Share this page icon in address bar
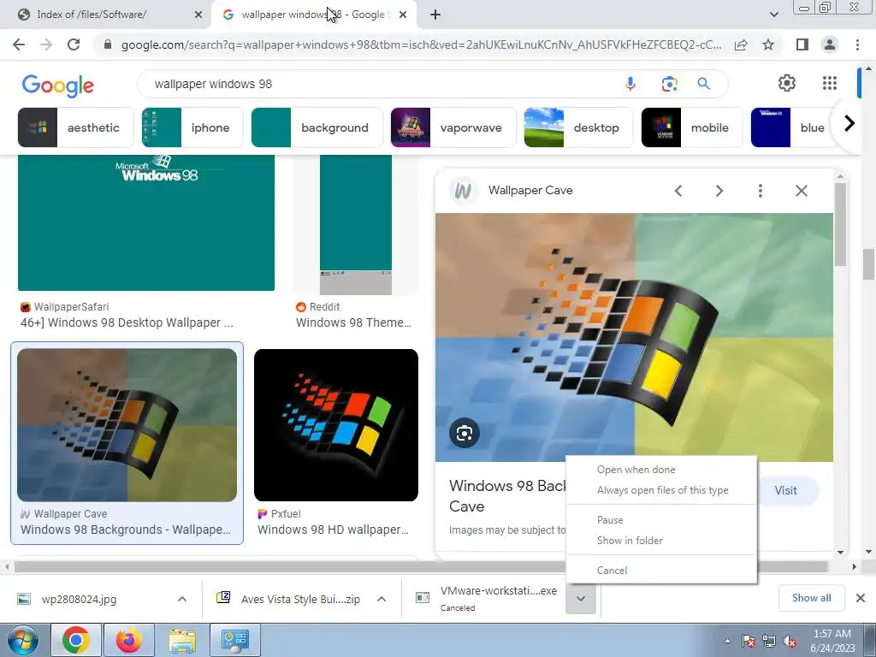 (x=741, y=44)
